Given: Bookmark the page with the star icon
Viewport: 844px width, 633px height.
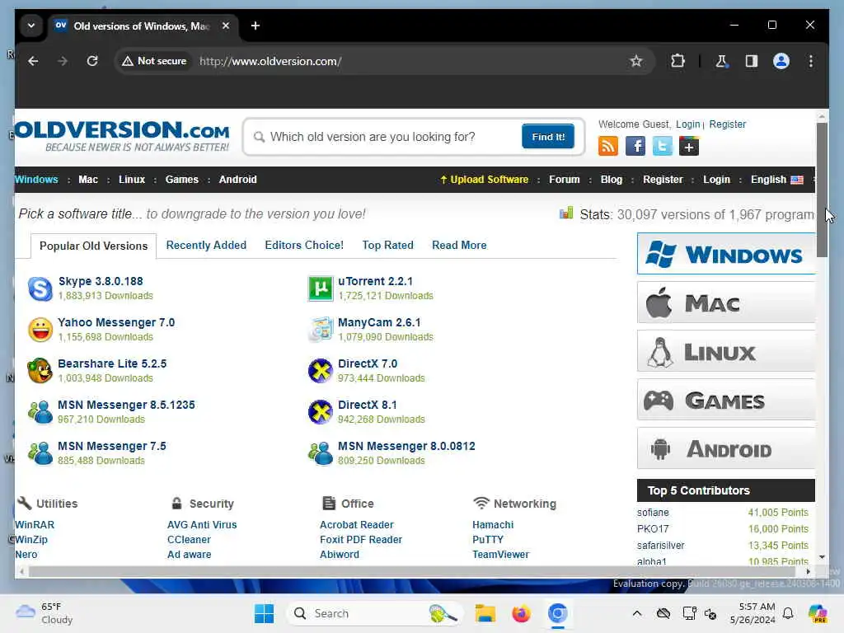Looking at the screenshot, I should coord(636,61).
